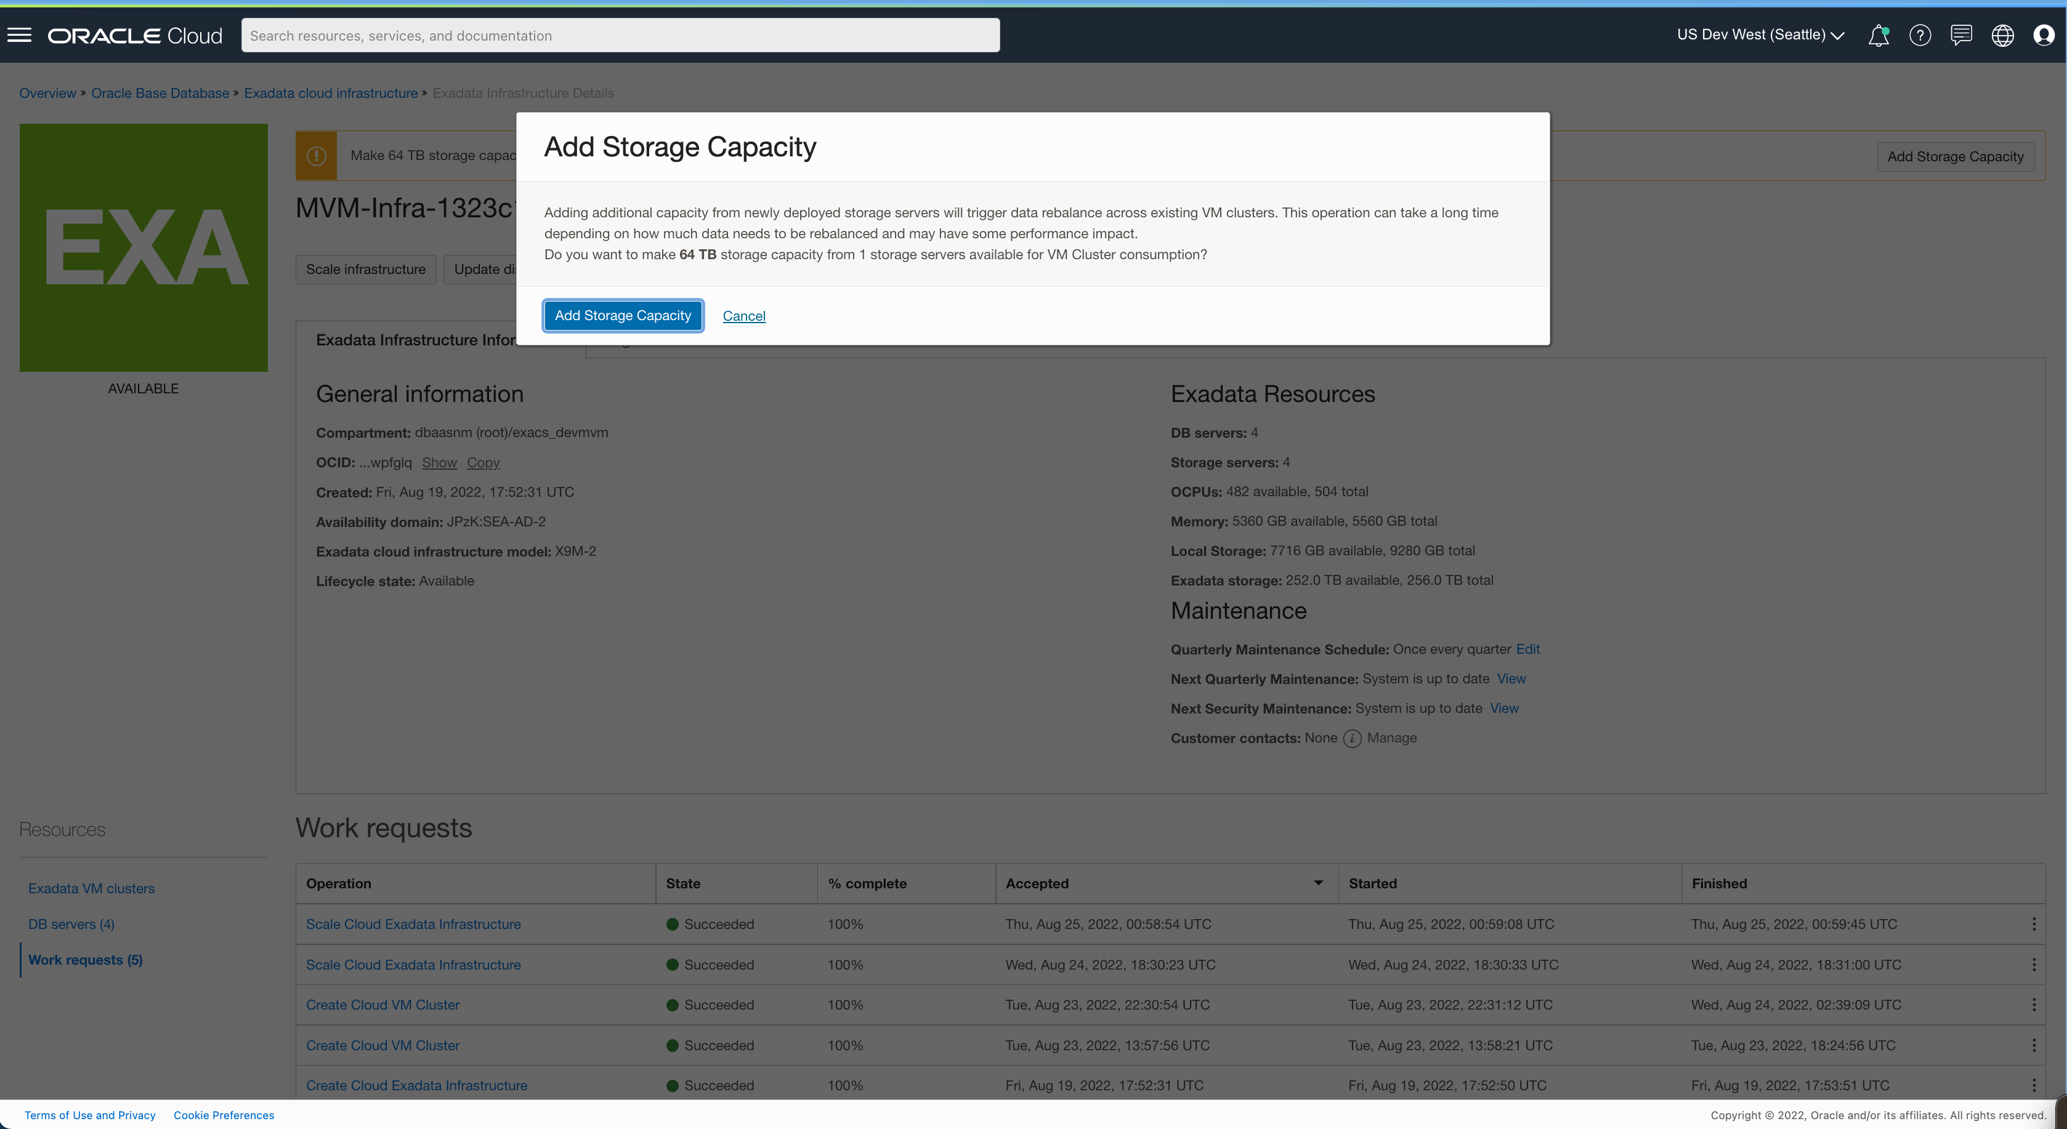Click the globe language icon

[2002, 35]
